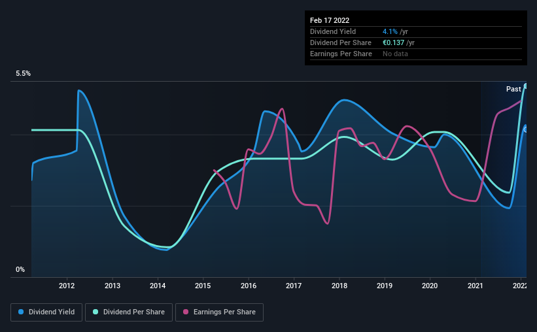This screenshot has width=537, height=332.
Task: Click the €0.137 dividend per share value
Action: [393, 42]
